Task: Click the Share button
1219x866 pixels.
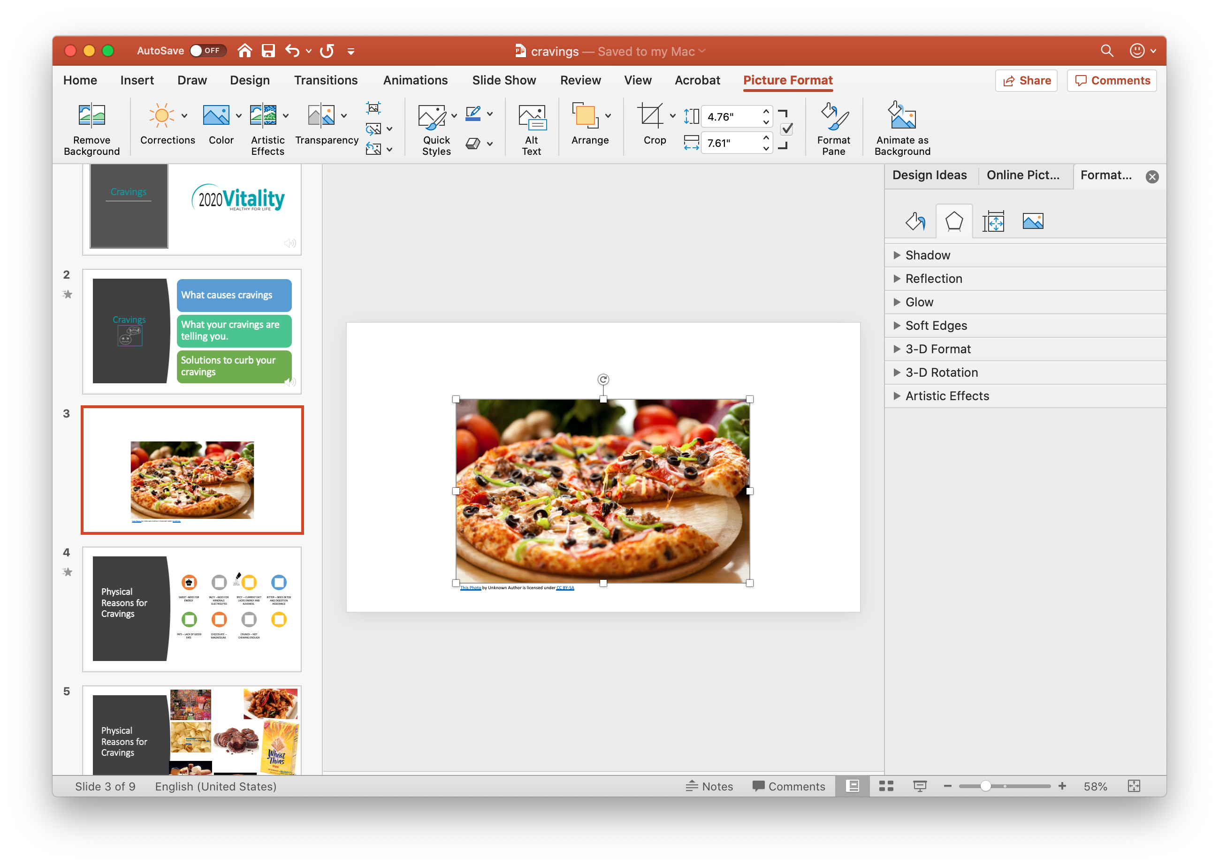Action: pos(1027,81)
